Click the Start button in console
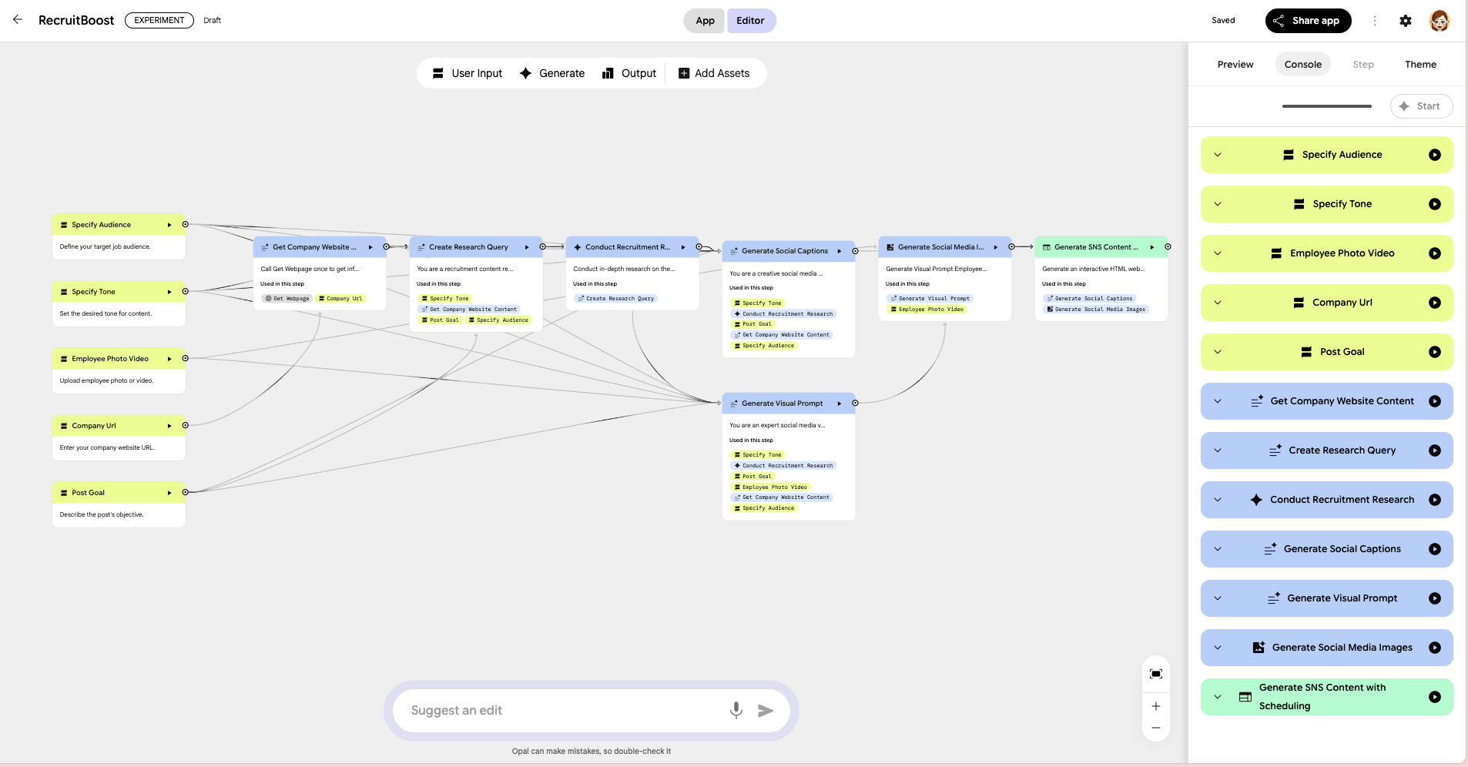This screenshot has width=1468, height=767. pos(1421,106)
